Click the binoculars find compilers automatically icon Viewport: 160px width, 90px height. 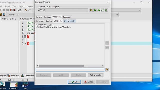(x=91, y=10)
